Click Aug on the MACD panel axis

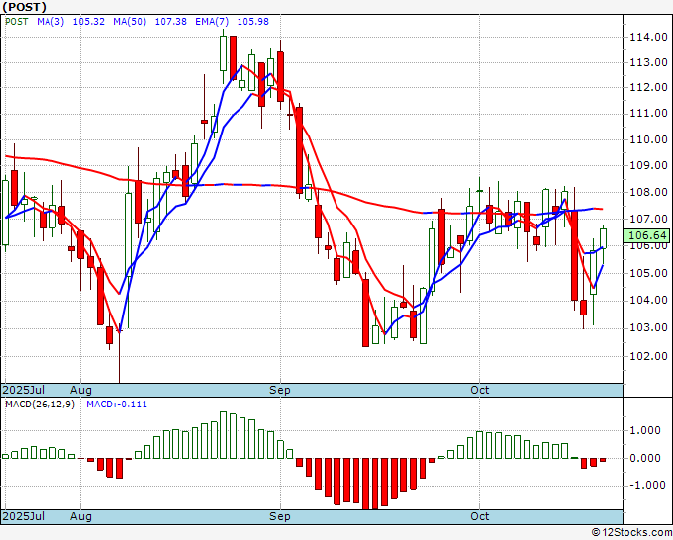click(x=81, y=516)
